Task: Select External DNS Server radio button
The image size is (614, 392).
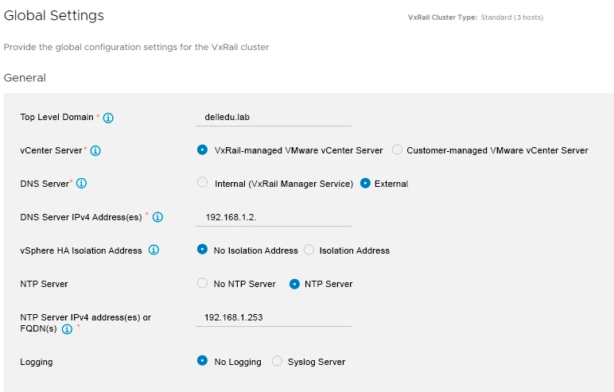Action: click(x=365, y=183)
